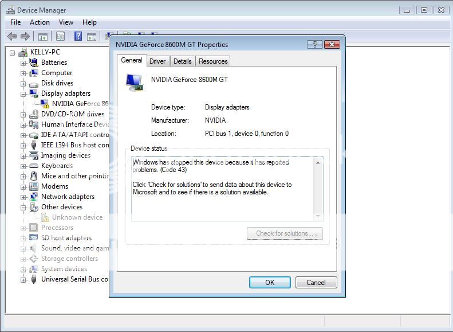Click the Device status scrollbar up arrow
The width and height of the screenshot is (453, 332).
318,163
